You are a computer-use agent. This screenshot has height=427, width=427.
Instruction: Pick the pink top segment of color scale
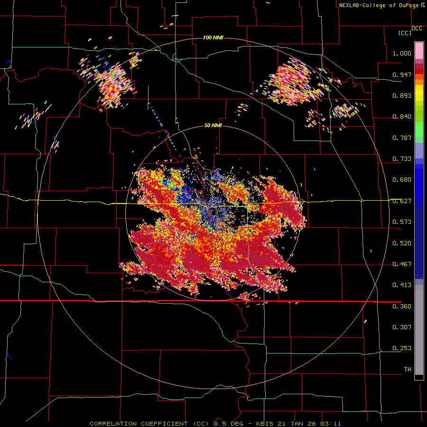tap(419, 50)
